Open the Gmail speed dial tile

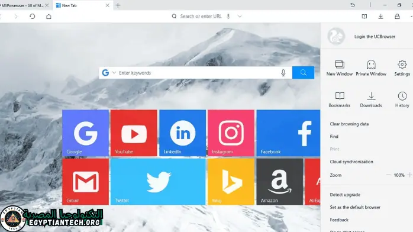(x=85, y=182)
